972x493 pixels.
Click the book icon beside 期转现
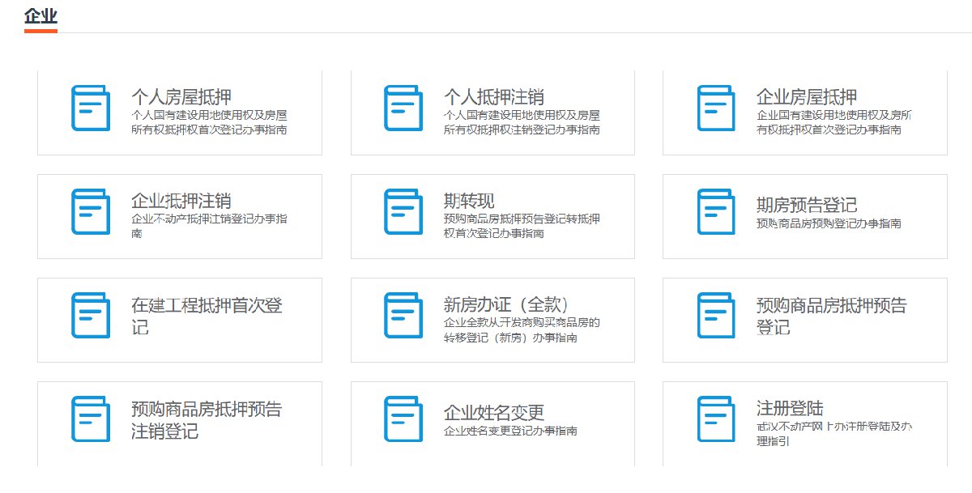click(x=403, y=211)
